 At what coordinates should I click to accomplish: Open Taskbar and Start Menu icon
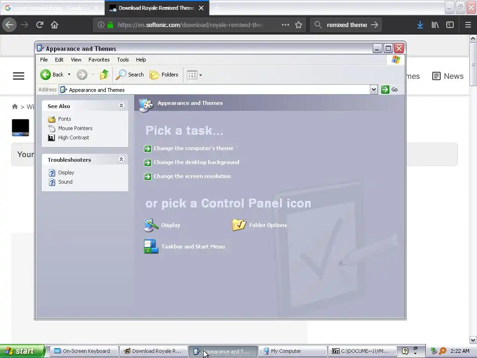pos(184,247)
